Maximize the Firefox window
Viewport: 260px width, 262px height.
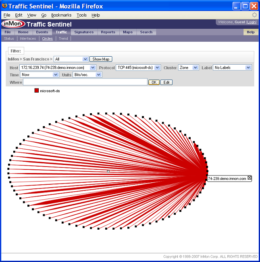tap(245, 6)
